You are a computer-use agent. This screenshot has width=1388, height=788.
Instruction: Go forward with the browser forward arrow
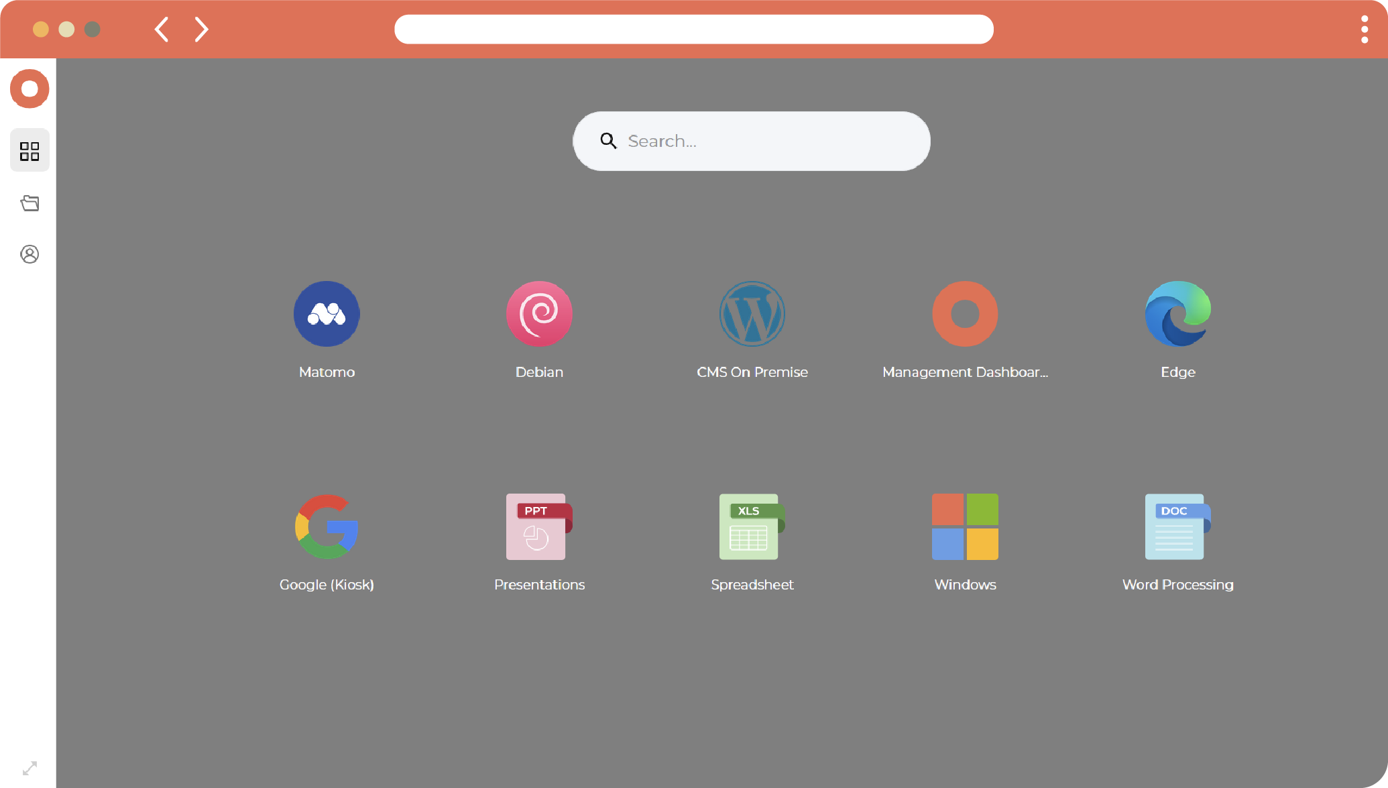(x=201, y=30)
